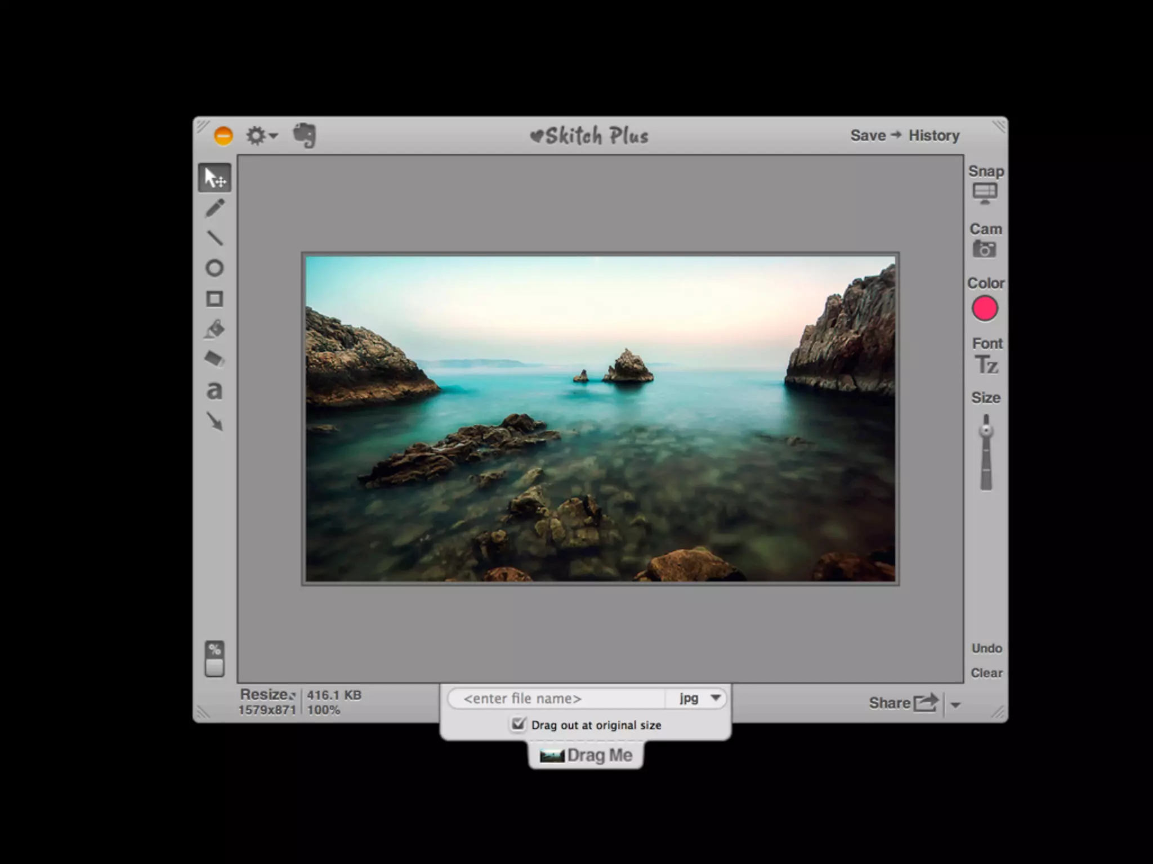
Task: Select the pencil drawing tool
Action: [x=214, y=208]
